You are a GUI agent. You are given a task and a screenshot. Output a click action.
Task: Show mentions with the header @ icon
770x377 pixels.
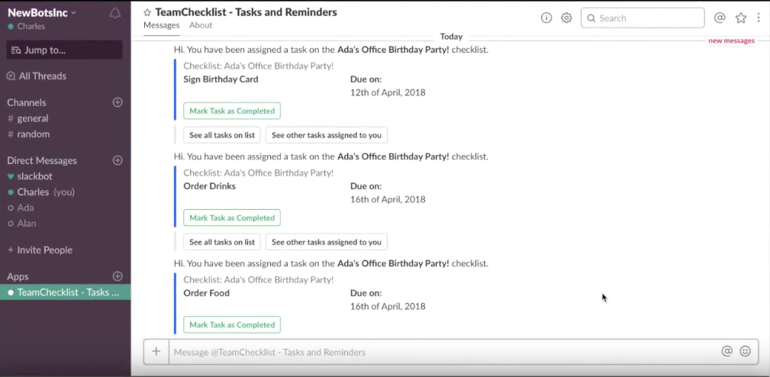click(720, 18)
